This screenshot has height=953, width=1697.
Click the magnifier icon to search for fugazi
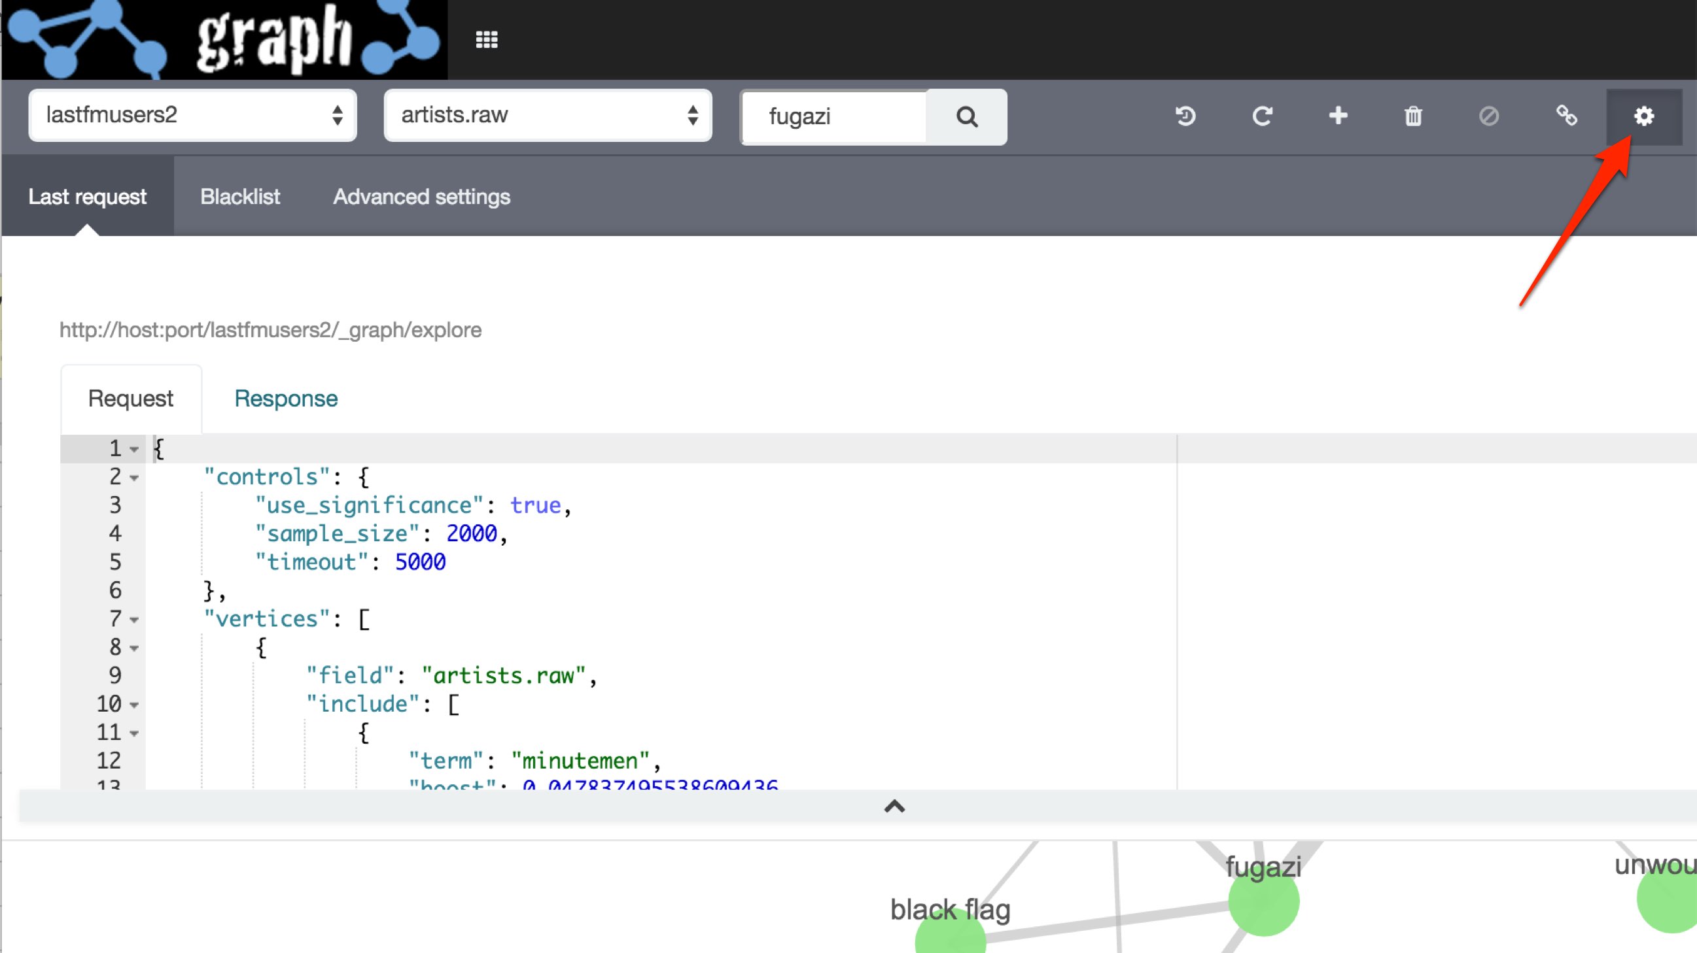pos(967,117)
